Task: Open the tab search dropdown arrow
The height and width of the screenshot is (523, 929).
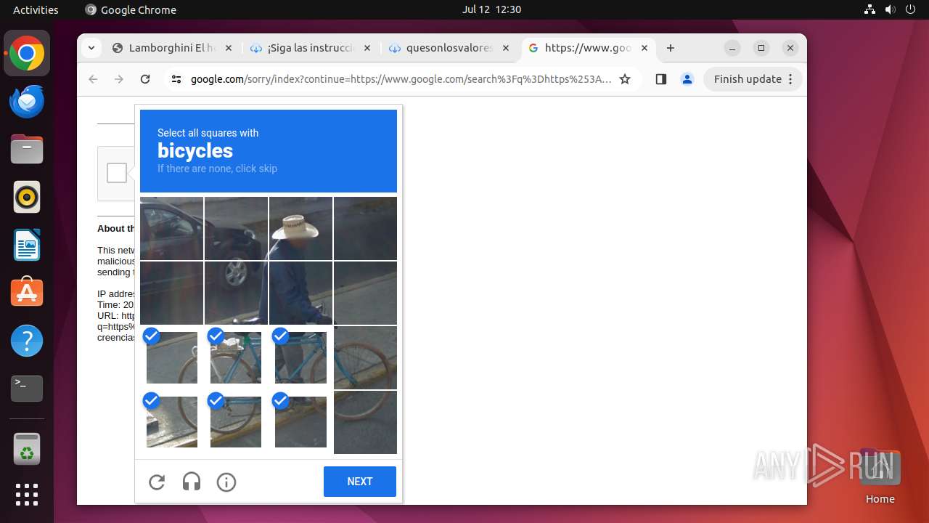Action: [x=91, y=48]
